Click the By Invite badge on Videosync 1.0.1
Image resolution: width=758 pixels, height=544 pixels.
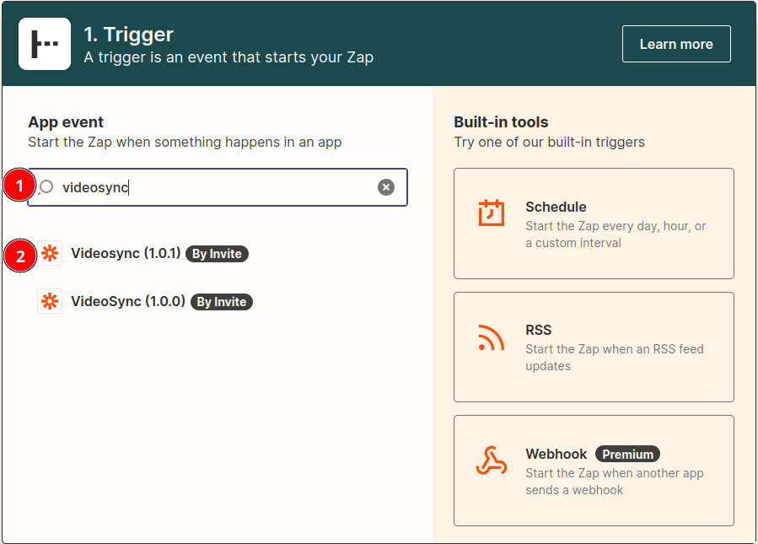[217, 253]
